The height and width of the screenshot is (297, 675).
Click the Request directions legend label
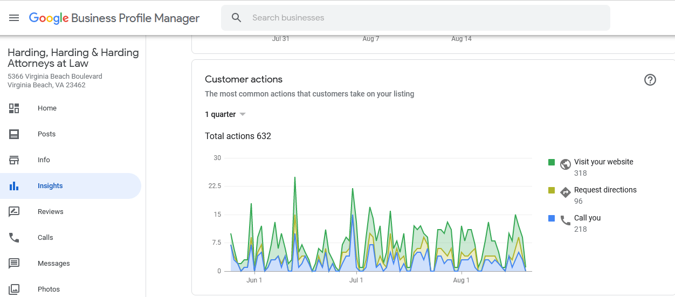click(x=605, y=190)
